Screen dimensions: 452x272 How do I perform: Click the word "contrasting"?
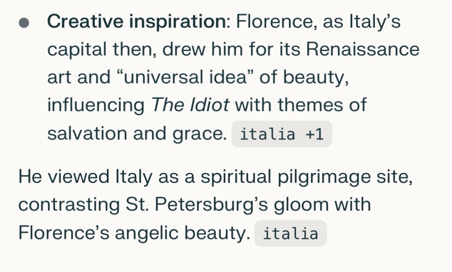click(66, 205)
